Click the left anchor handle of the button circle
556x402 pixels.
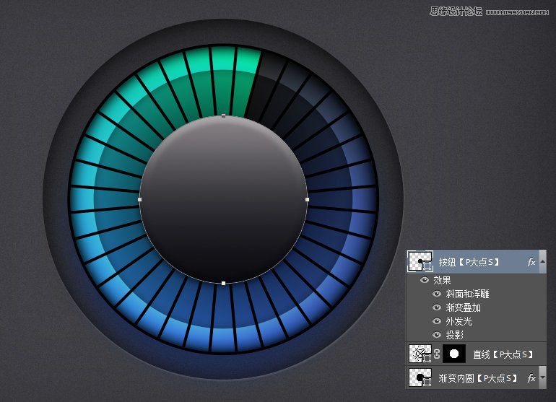click(x=139, y=199)
